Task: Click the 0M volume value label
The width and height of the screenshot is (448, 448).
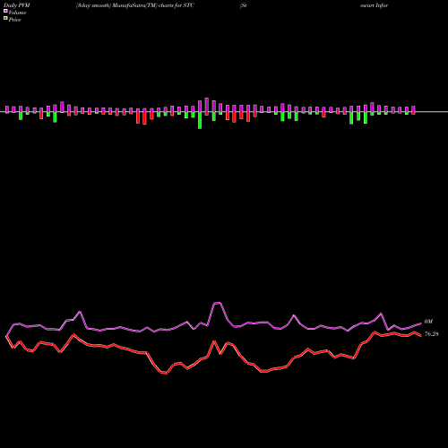Action: (428, 322)
